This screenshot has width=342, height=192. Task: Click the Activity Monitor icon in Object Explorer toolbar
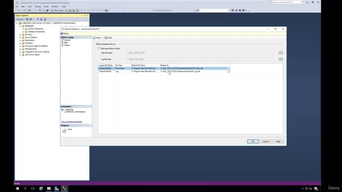click(45, 19)
